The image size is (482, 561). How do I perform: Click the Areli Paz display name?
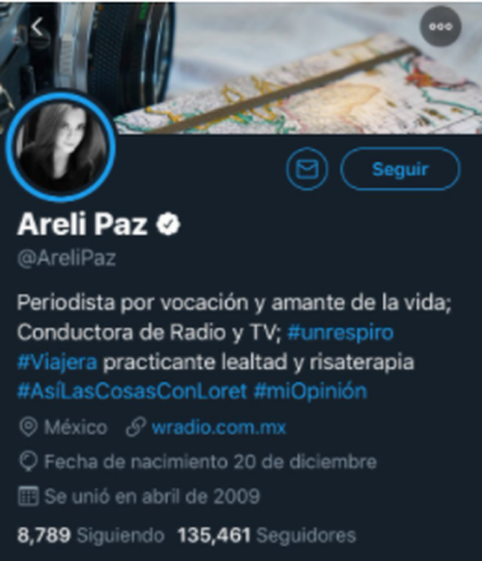coord(82,224)
